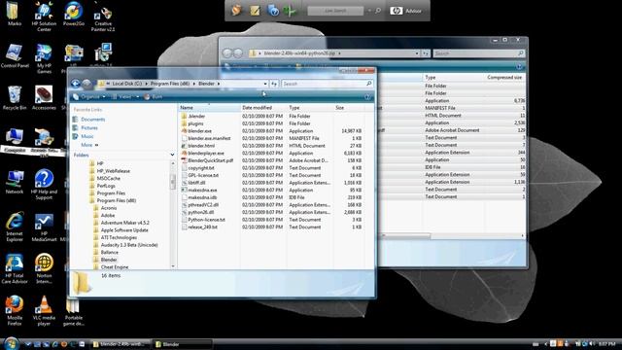
Task: Click the Forward arrow in Blender window
Action: 86,84
